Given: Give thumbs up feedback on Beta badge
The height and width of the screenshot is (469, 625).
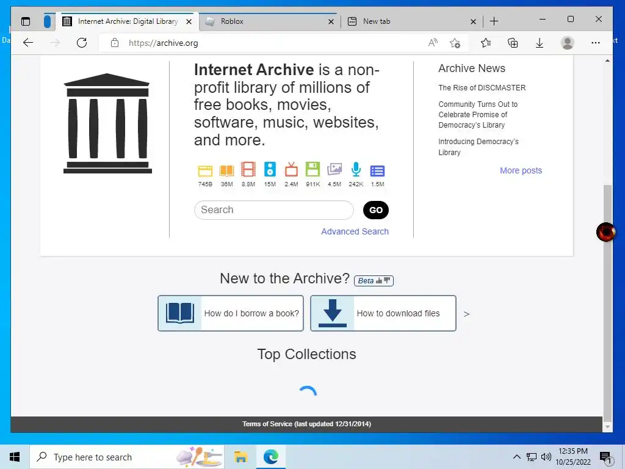Looking at the screenshot, I should (378, 281).
